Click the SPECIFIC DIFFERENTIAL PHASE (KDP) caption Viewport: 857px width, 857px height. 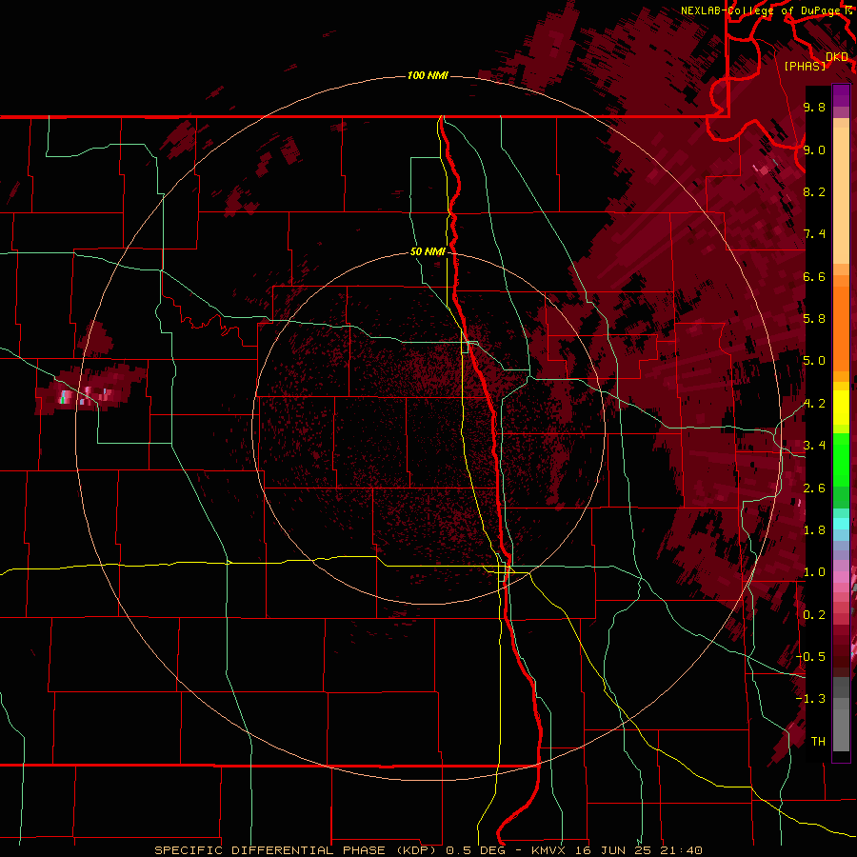click(x=297, y=850)
